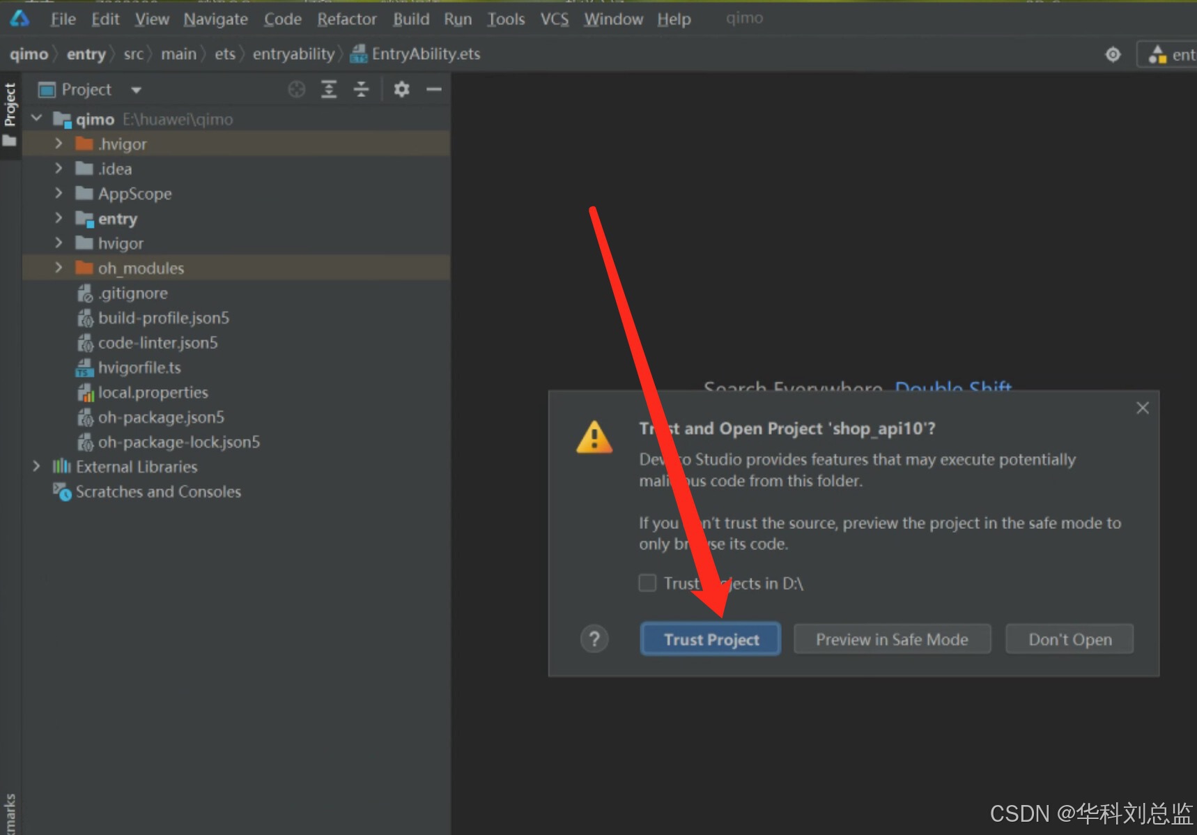Viewport: 1197px width, 835px height.
Task: Click the help question mark in dialog
Action: click(594, 639)
